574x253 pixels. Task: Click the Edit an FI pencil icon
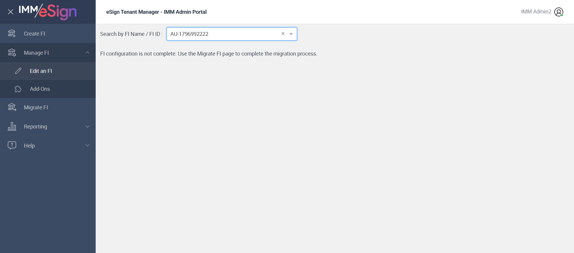[18, 71]
